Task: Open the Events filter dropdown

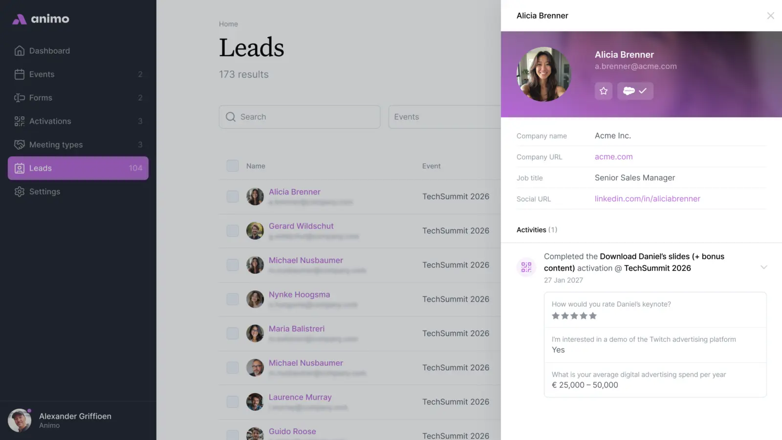Action: pyautogui.click(x=445, y=117)
